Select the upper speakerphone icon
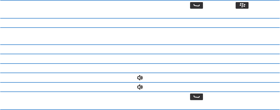Viewport: 280px width, 110px height. pyautogui.click(x=140, y=78)
